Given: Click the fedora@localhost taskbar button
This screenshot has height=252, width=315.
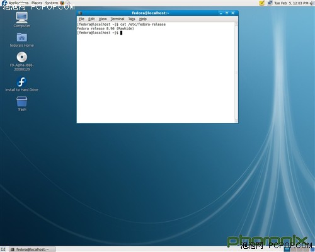Looking at the screenshot, I should [x=33, y=249].
